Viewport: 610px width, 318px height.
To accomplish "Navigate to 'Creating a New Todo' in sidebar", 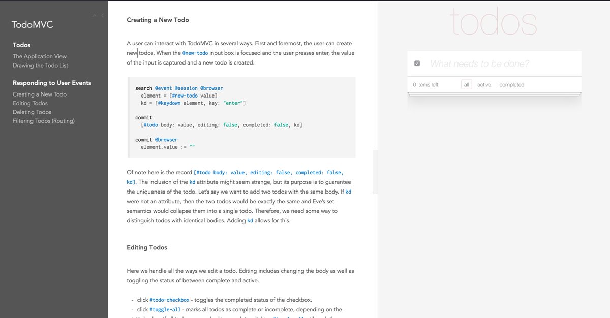I will pyautogui.click(x=40, y=94).
